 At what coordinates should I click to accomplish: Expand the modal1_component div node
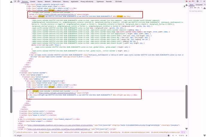[19, 119]
